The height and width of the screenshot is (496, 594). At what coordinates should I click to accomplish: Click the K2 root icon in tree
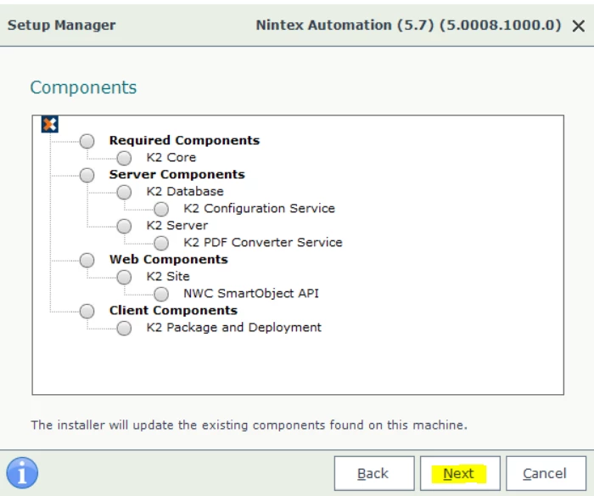(x=50, y=125)
